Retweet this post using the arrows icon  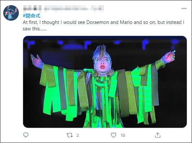pyautogui.click(x=70, y=135)
